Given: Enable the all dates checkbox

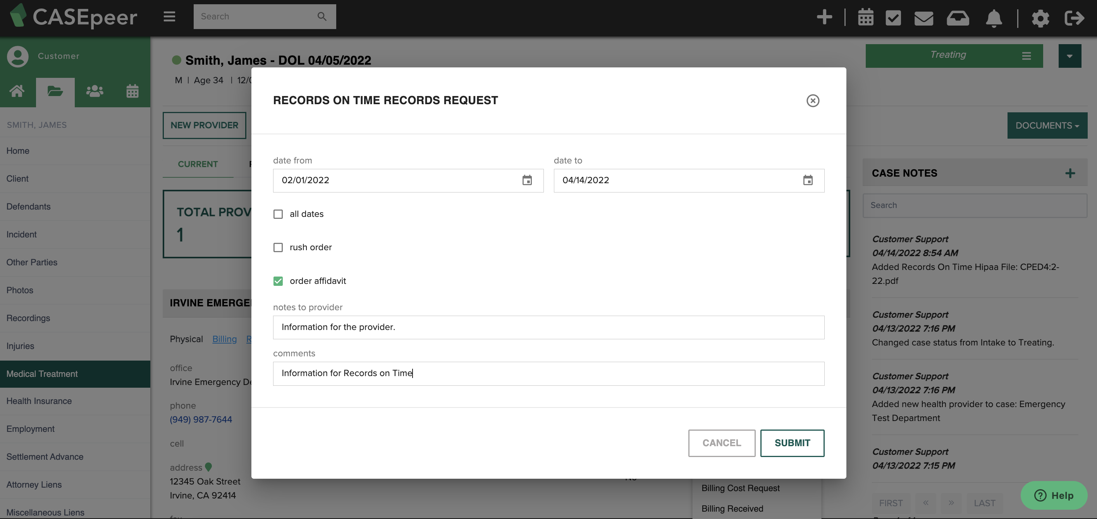Looking at the screenshot, I should coord(278,214).
